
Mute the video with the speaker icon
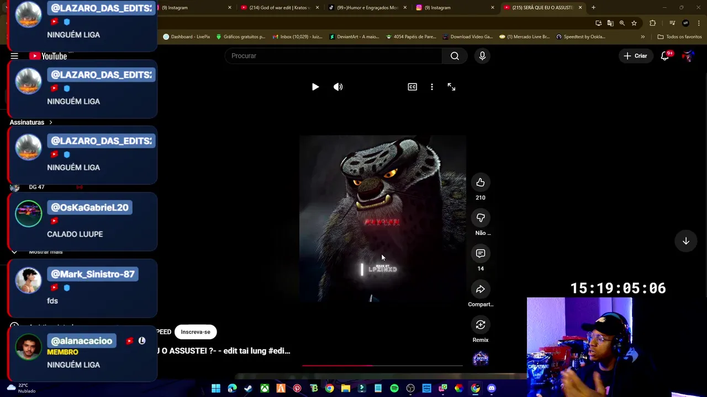point(338,87)
